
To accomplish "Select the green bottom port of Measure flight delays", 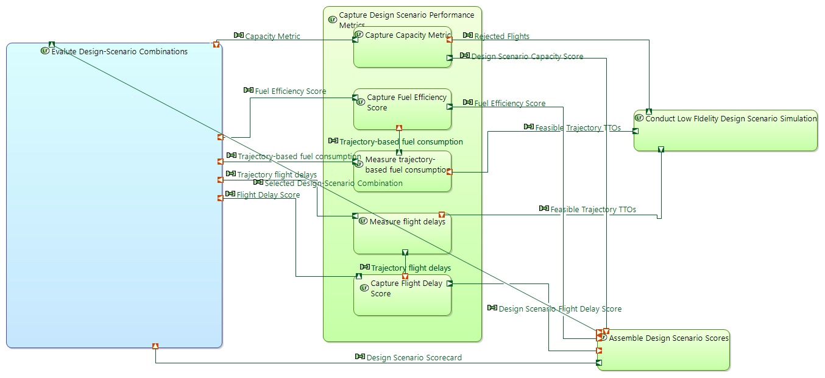I will tap(405, 252).
